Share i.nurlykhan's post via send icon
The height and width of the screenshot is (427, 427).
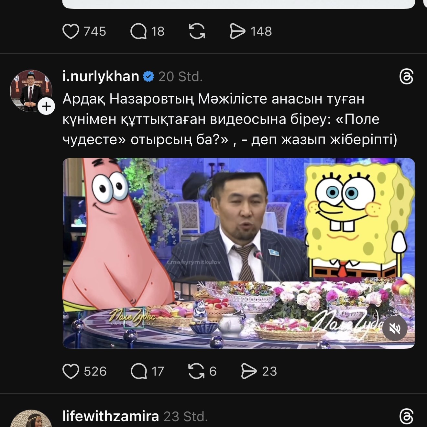[x=249, y=371]
